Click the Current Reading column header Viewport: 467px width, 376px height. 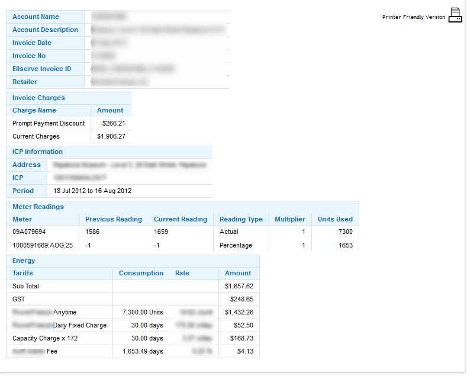(x=181, y=219)
